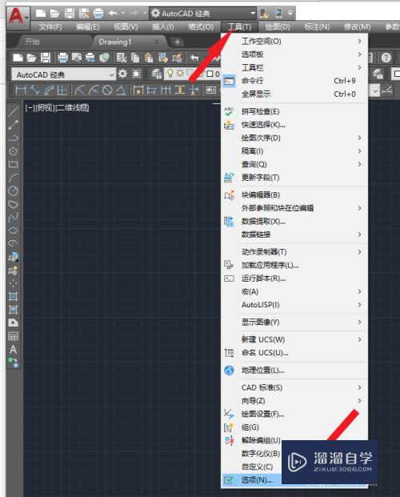Choose 拼写检查(E) menu item
Viewport: 400px width, 497px height.
coord(294,111)
